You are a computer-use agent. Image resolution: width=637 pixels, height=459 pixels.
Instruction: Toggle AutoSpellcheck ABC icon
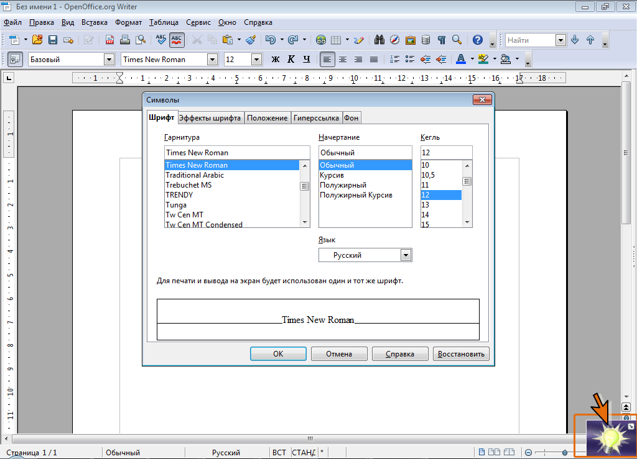tap(177, 40)
